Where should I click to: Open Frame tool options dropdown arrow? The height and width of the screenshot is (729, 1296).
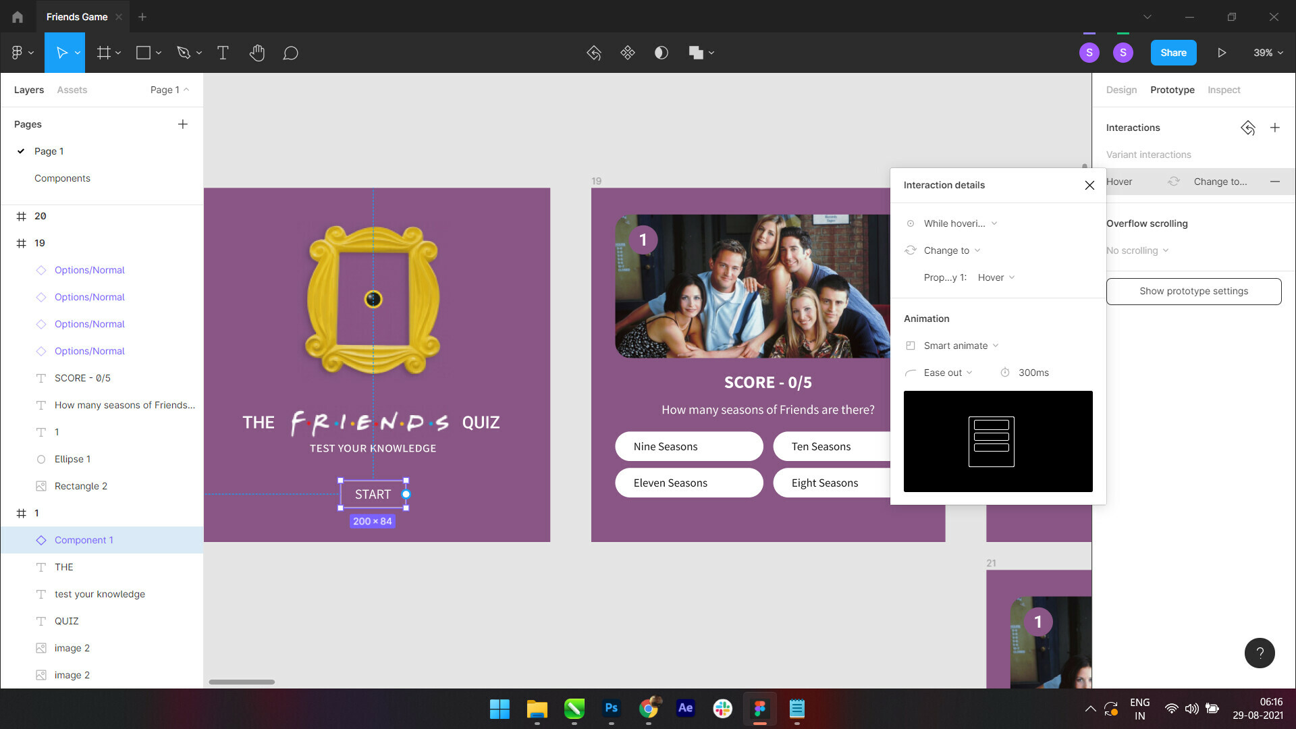pyautogui.click(x=118, y=53)
